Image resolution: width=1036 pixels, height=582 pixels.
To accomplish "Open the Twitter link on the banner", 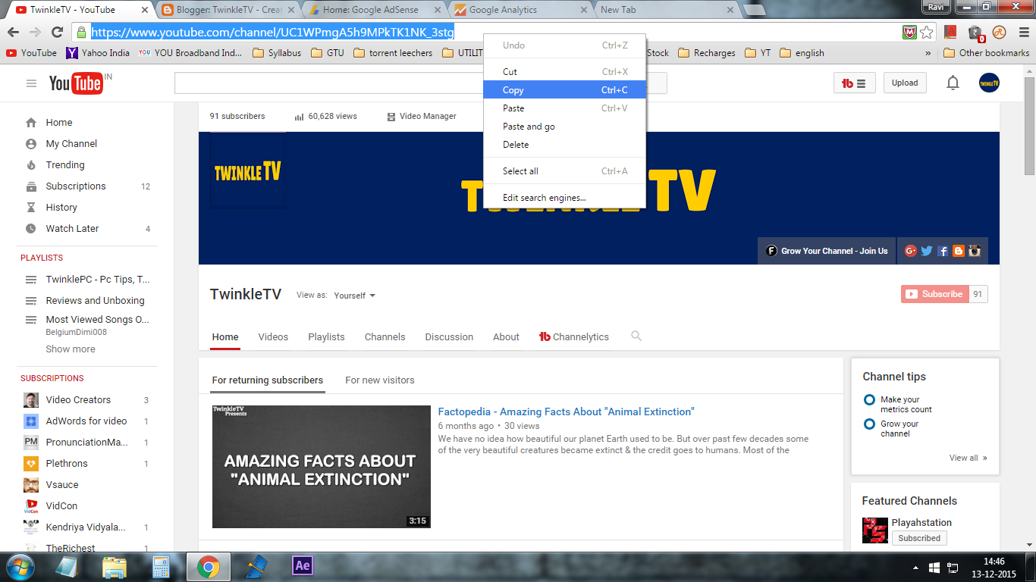I will point(927,251).
